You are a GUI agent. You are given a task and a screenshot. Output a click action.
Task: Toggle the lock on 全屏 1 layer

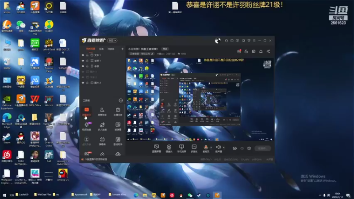[x=87, y=61]
